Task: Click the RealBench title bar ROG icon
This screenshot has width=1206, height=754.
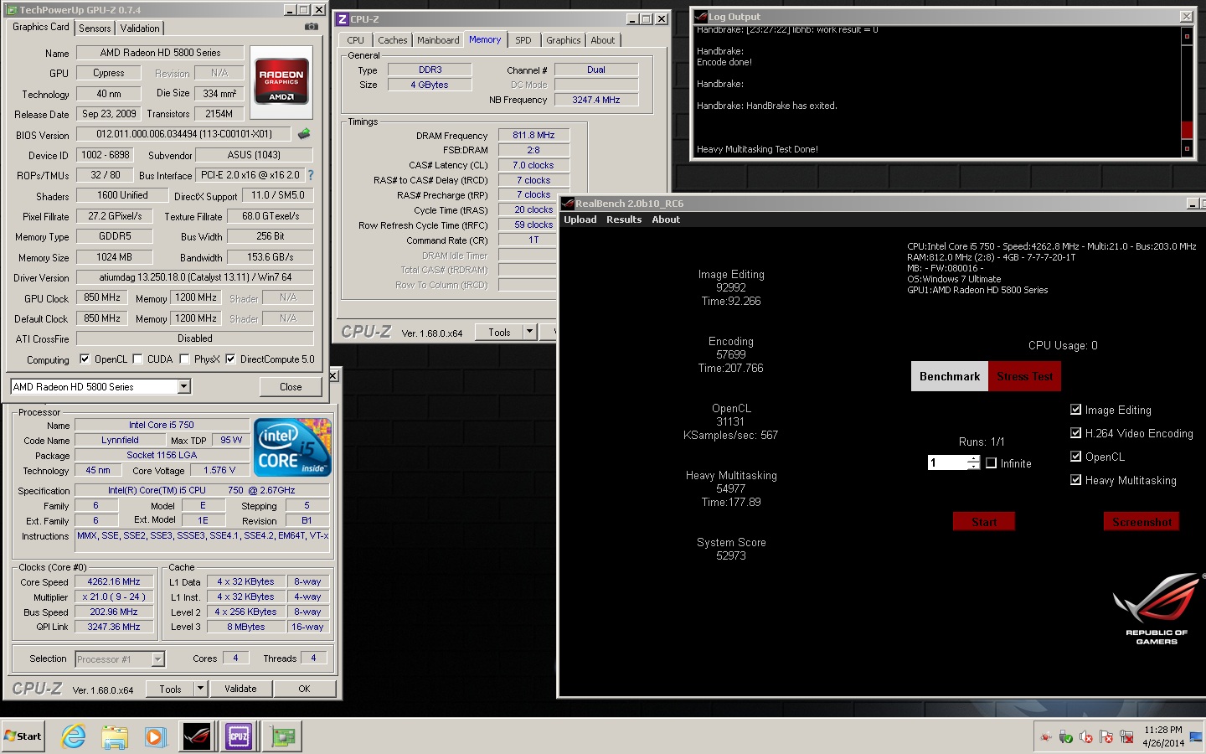Action: pos(567,204)
